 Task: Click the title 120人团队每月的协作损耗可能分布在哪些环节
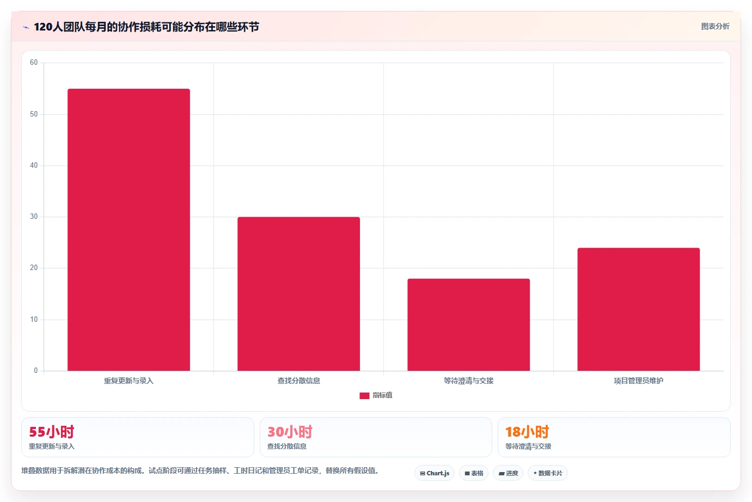[x=146, y=27]
